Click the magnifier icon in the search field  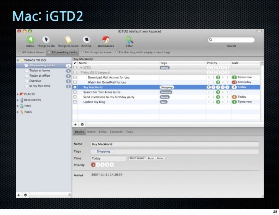point(210,40)
